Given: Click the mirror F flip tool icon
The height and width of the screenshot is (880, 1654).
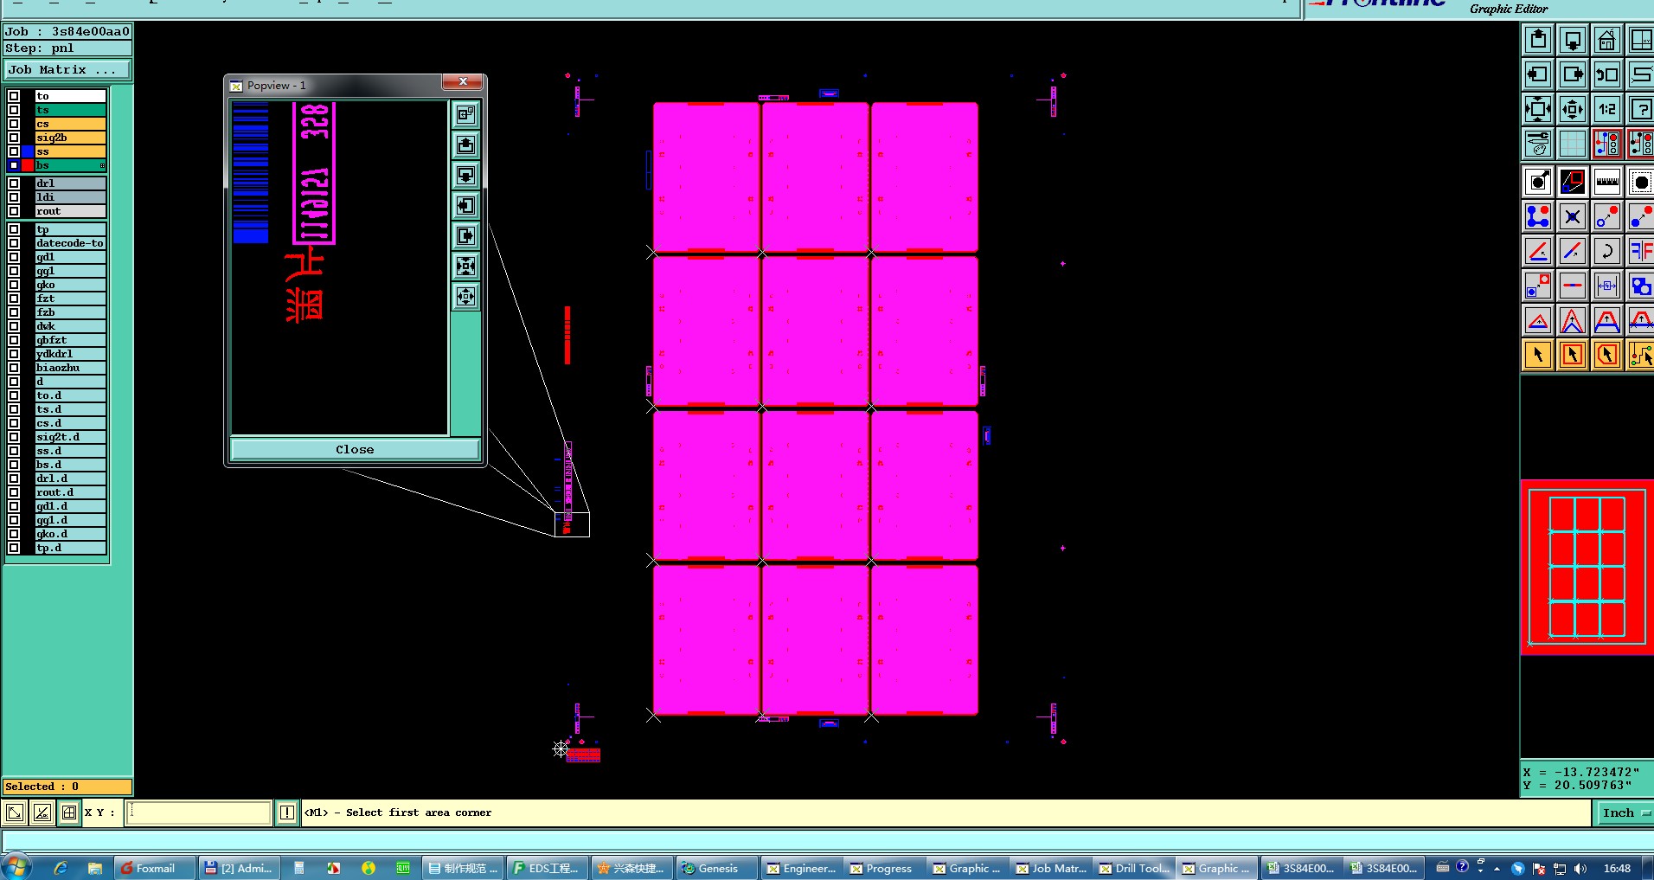Looking at the screenshot, I should 1640,251.
